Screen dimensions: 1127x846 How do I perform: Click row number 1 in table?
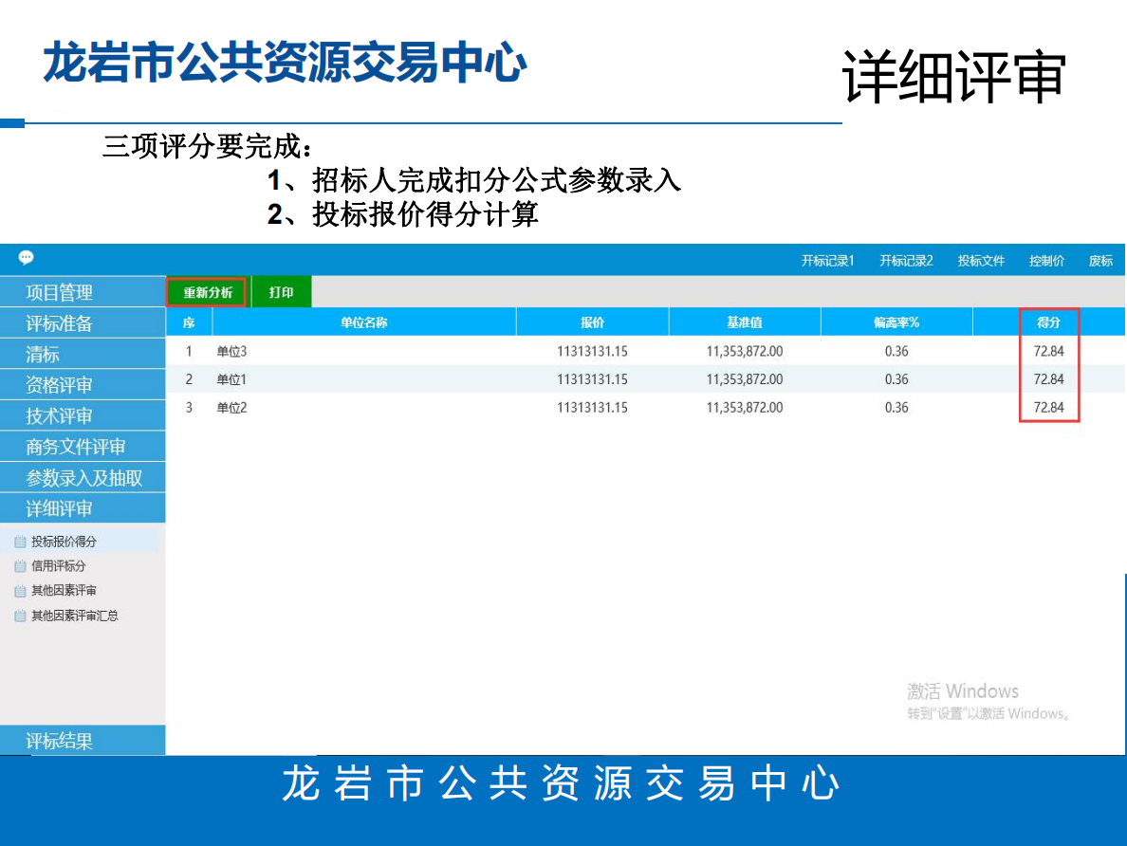189,352
